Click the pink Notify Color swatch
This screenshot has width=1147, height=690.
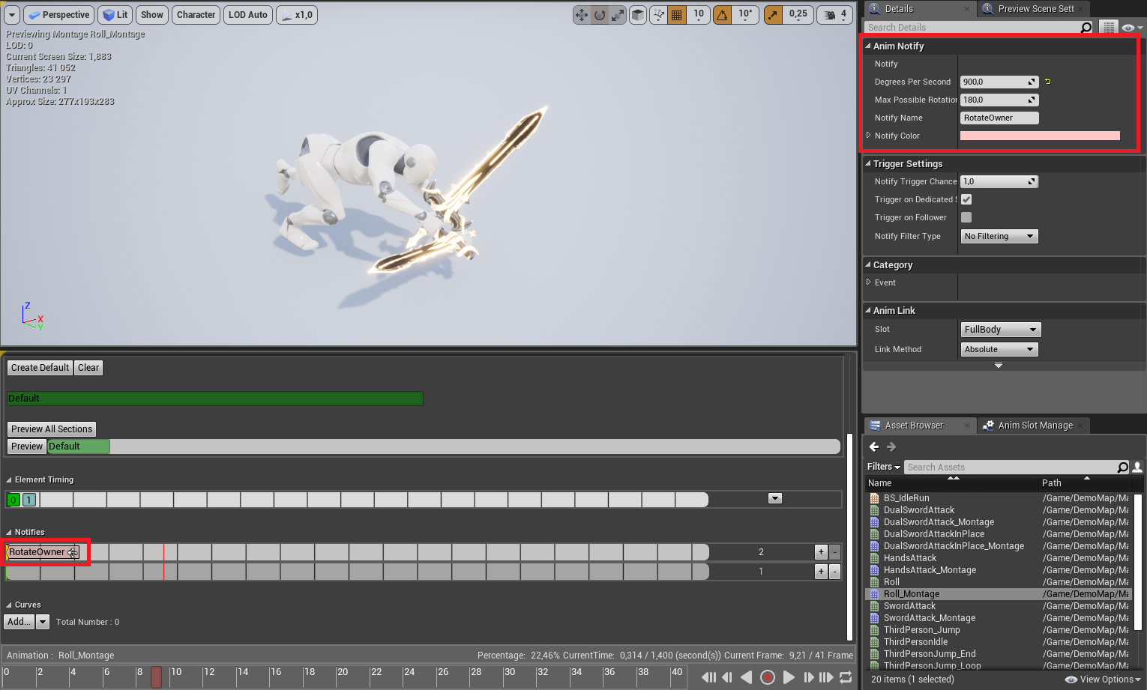click(1040, 136)
